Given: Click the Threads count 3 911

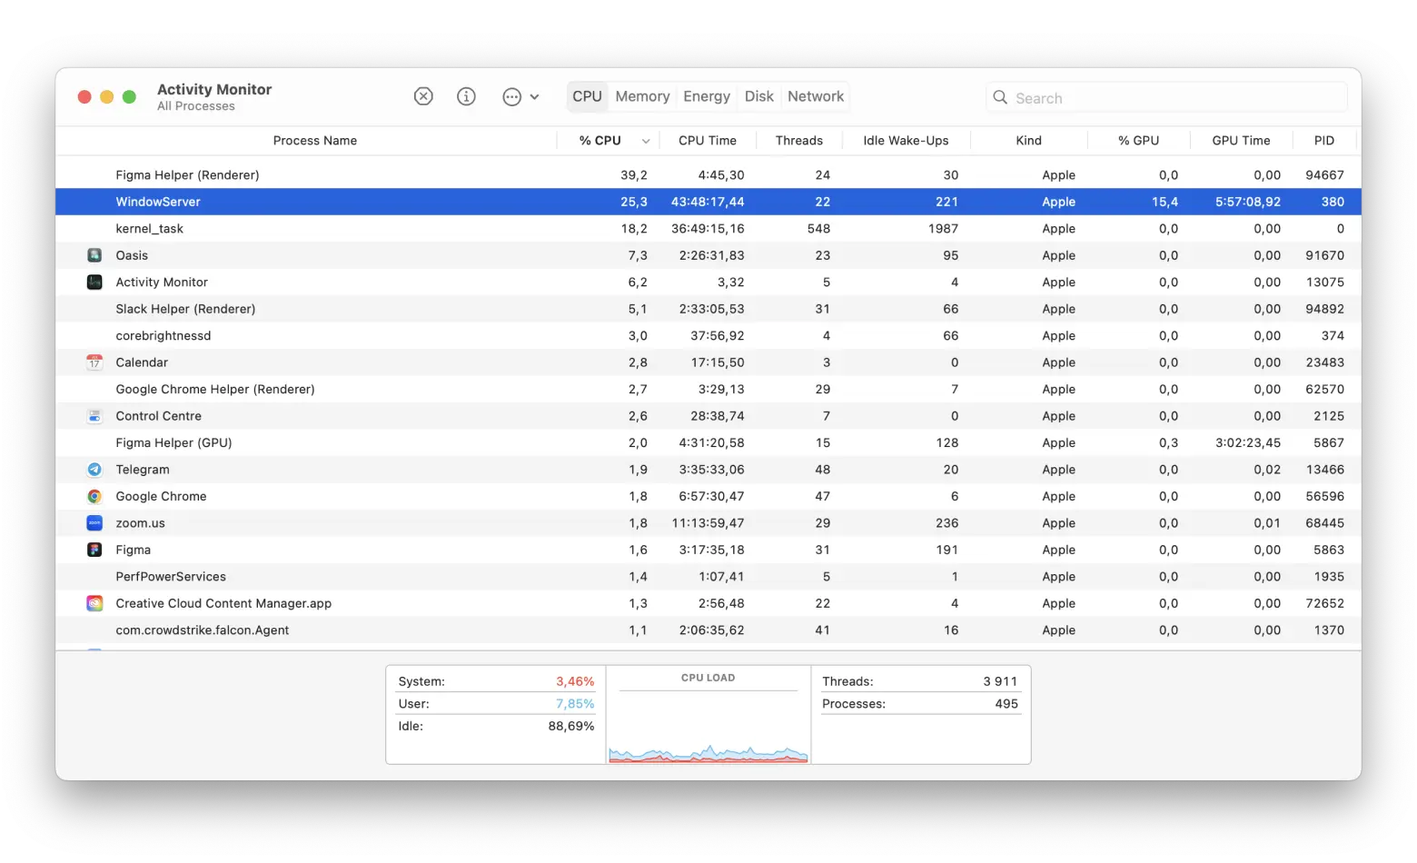Looking at the screenshot, I should click(1000, 681).
